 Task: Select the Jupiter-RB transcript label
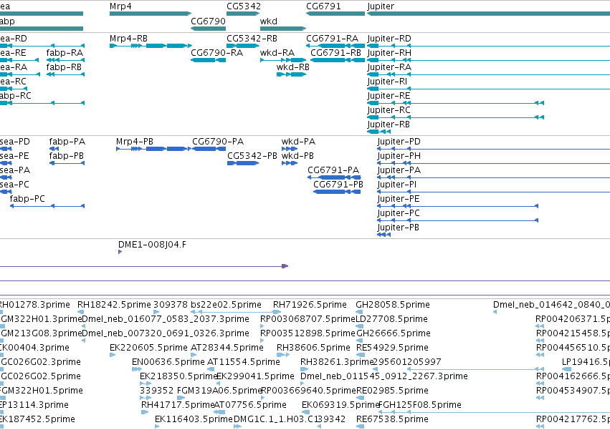389,124
